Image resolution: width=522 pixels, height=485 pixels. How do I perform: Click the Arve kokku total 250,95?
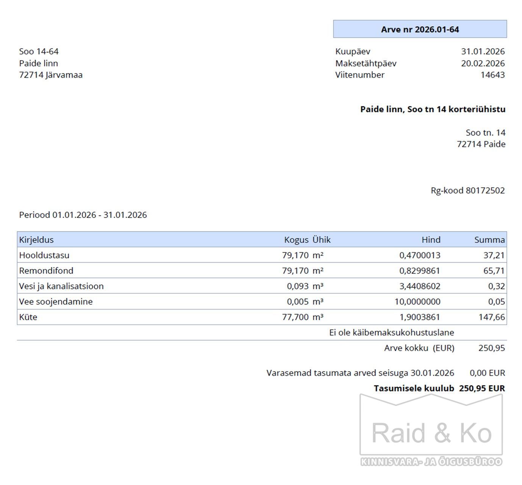click(491, 348)
